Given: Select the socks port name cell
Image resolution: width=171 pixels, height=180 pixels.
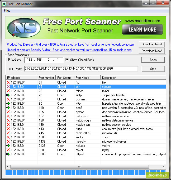Looking at the screenshot, I should pyautogui.click(x=79, y=137).
